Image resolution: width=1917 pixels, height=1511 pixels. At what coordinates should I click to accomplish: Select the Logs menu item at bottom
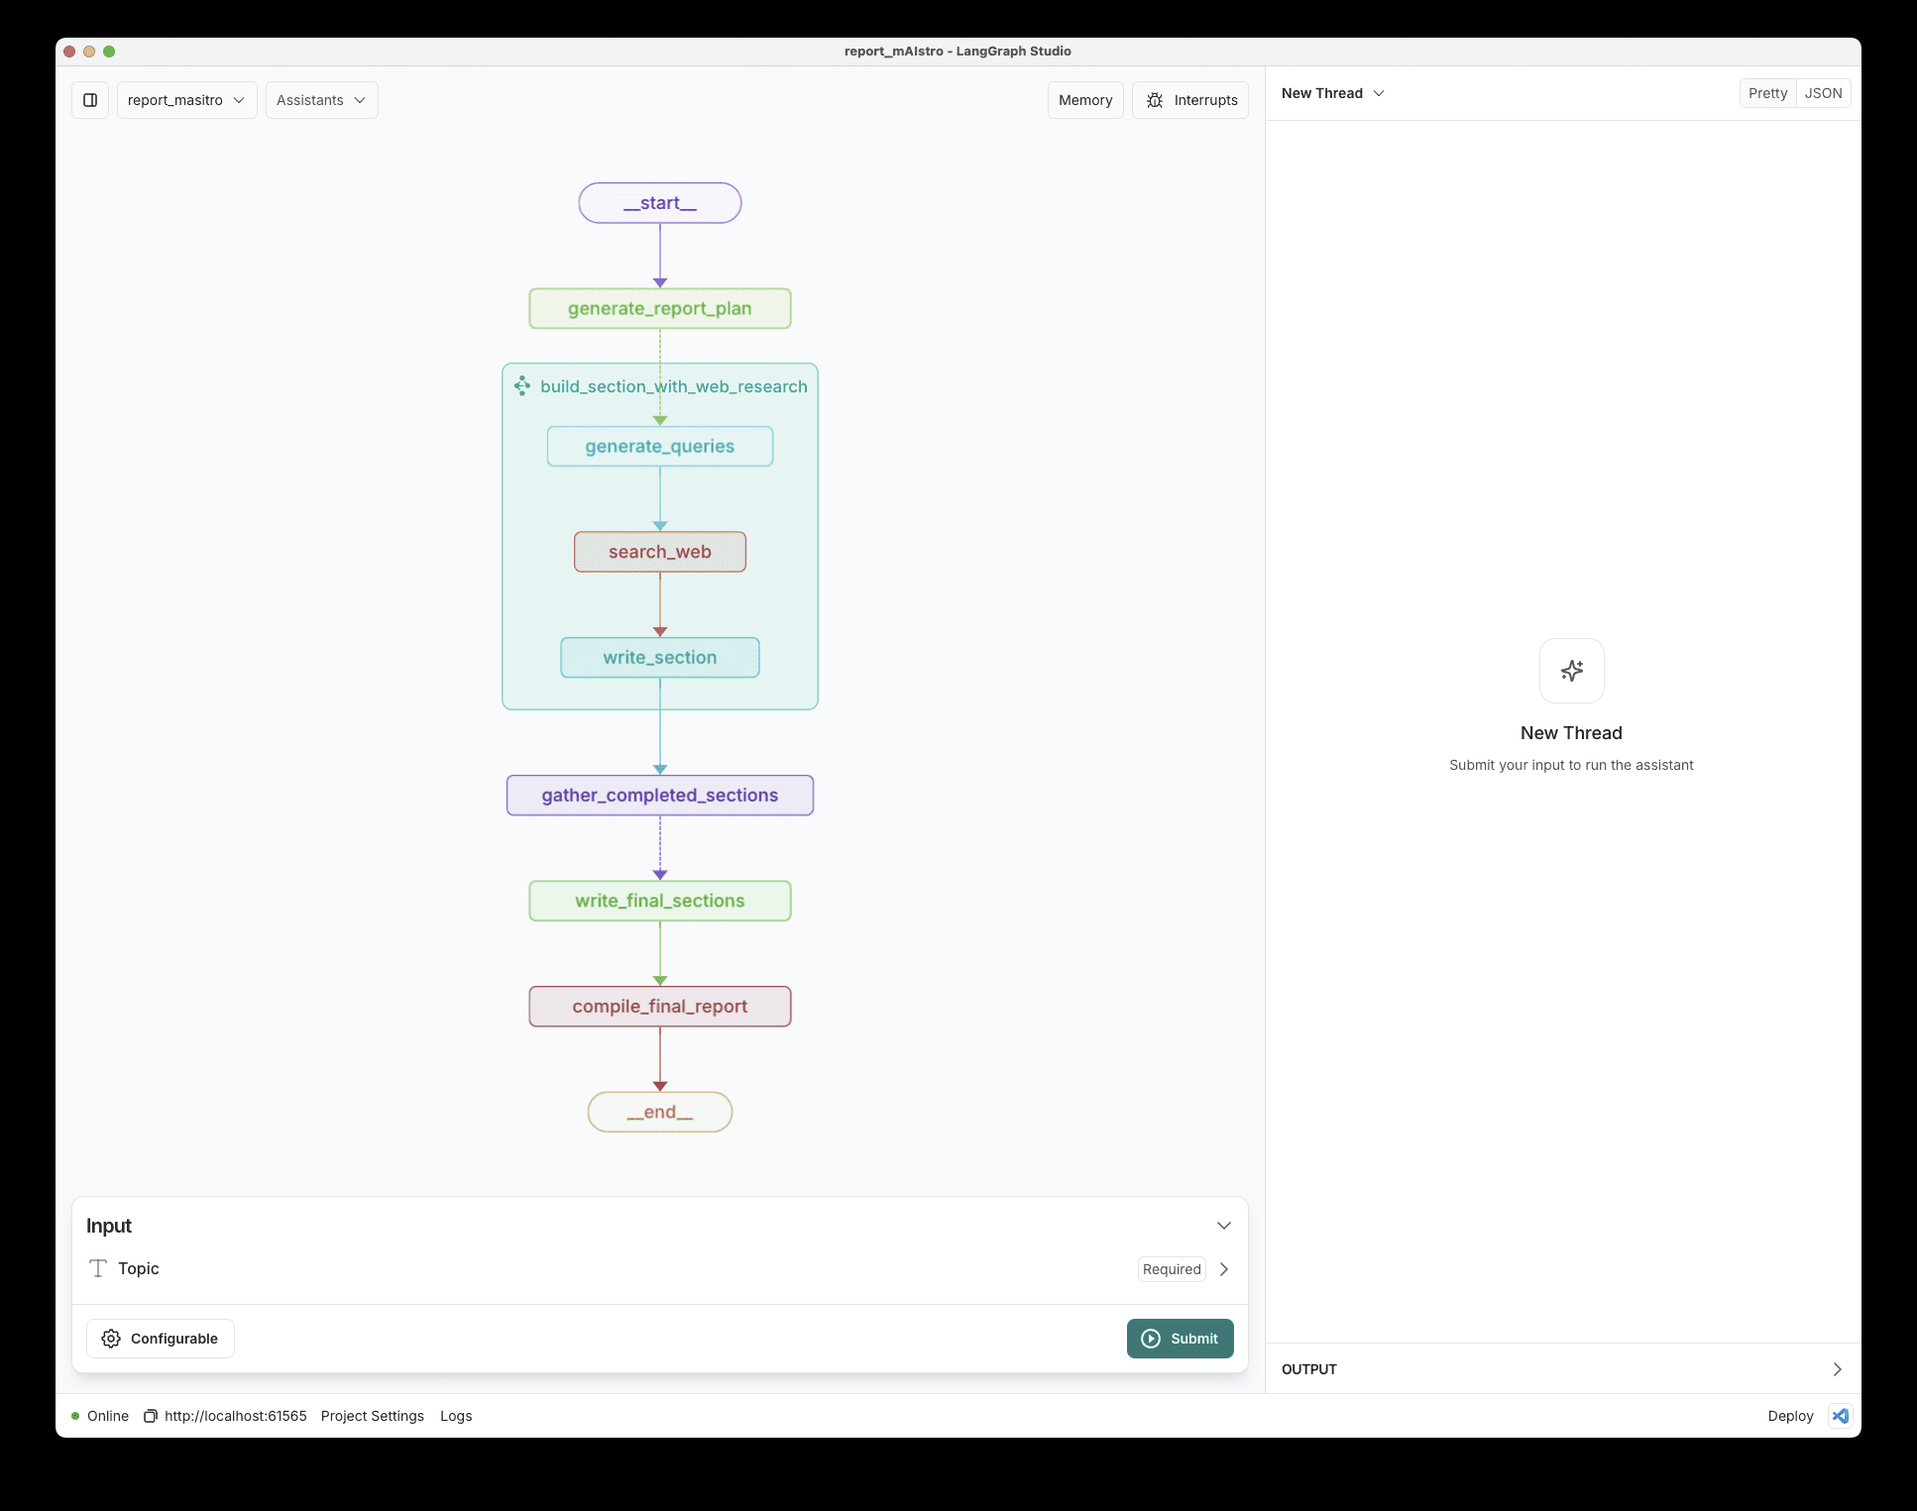coord(454,1416)
